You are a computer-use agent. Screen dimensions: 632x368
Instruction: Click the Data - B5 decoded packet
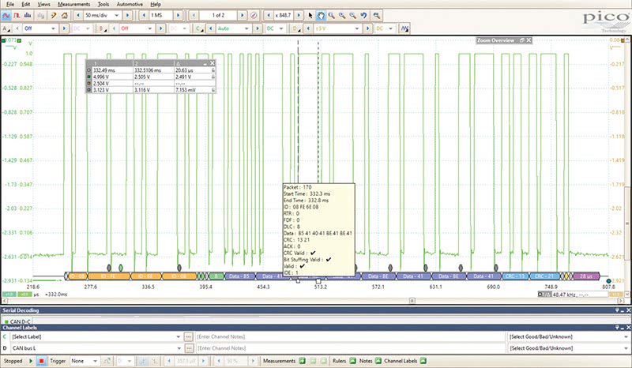point(239,276)
